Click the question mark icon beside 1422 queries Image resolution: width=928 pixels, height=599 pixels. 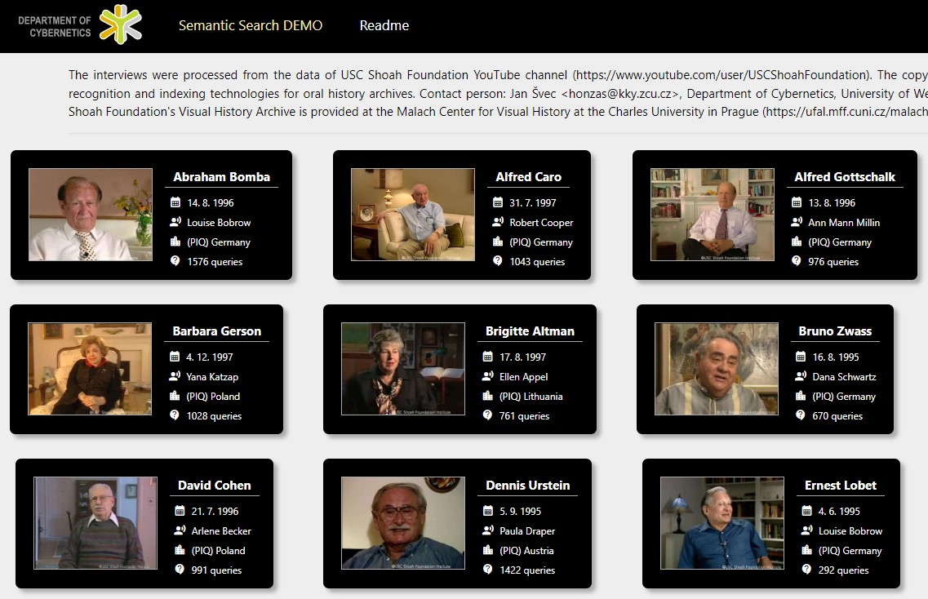(488, 570)
